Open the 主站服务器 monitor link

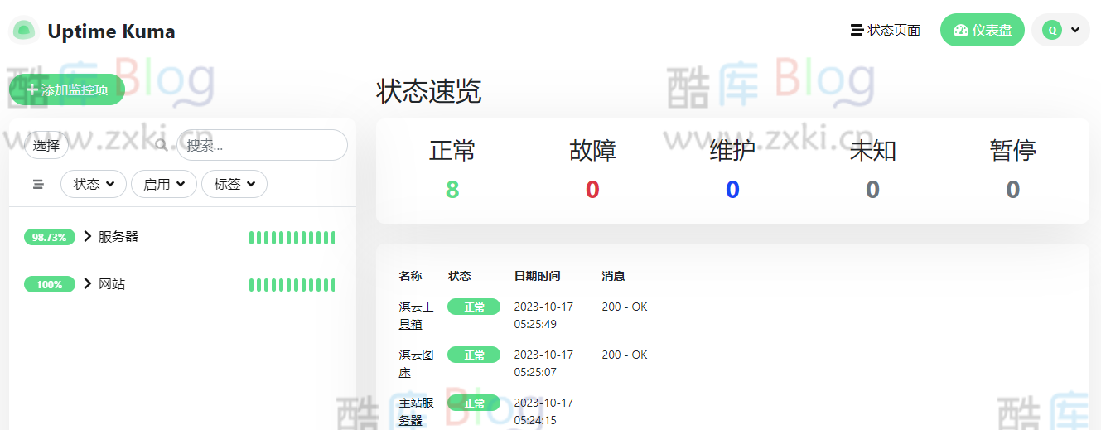[x=416, y=411]
